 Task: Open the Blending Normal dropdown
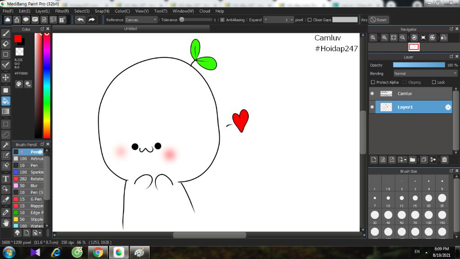click(x=425, y=73)
